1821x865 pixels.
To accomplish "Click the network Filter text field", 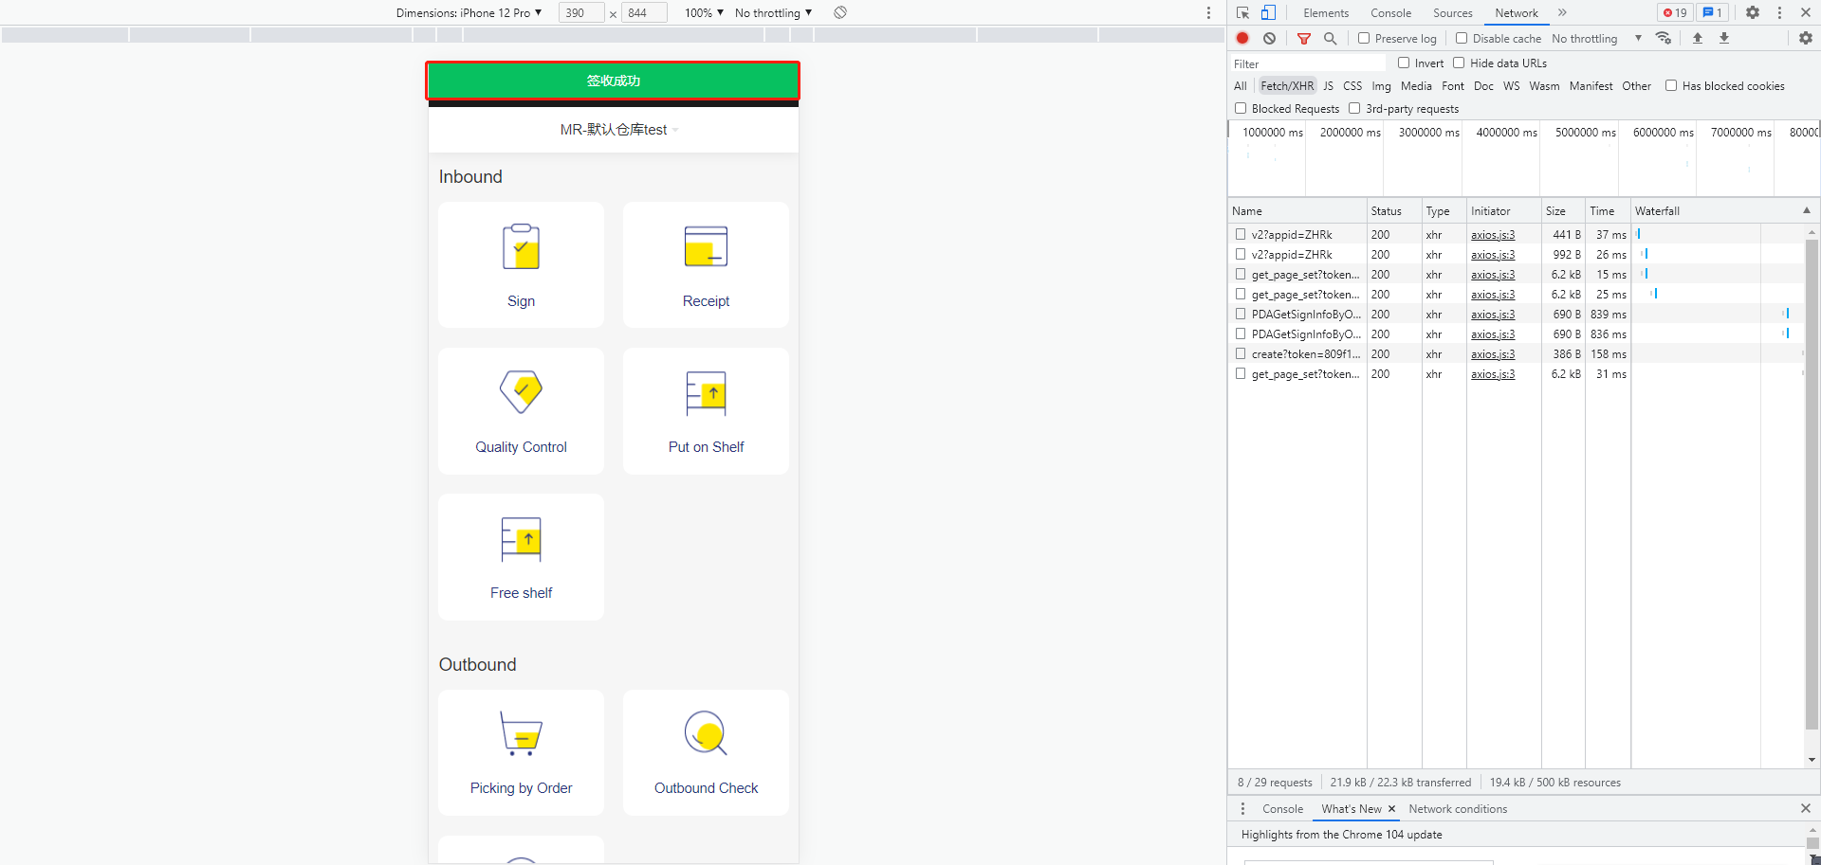I will [1307, 63].
